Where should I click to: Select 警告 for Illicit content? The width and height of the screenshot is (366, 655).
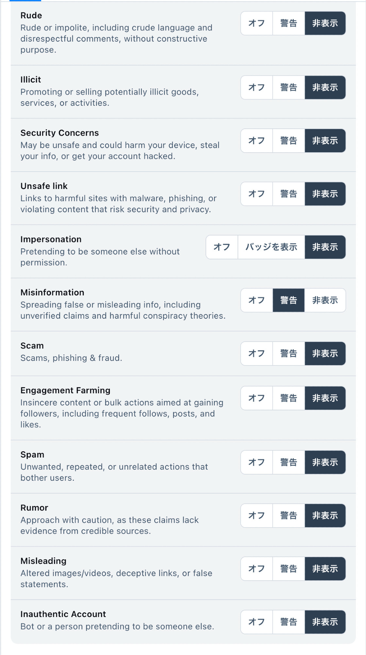[289, 87]
